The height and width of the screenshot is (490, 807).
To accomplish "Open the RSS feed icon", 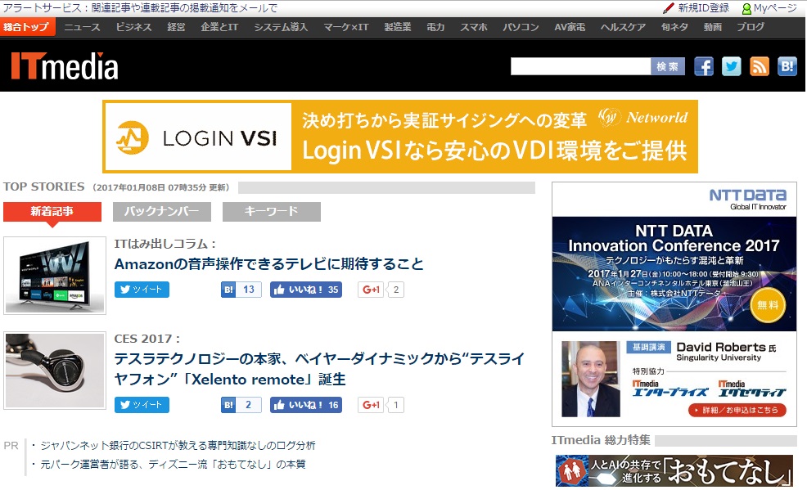I will (x=760, y=66).
